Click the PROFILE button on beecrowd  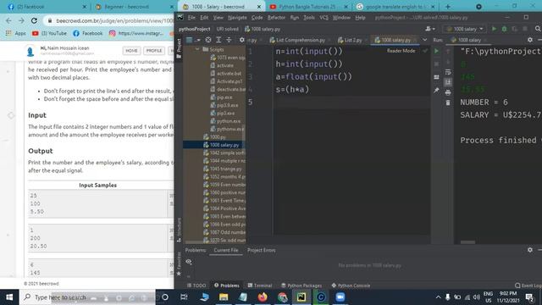[154, 51]
